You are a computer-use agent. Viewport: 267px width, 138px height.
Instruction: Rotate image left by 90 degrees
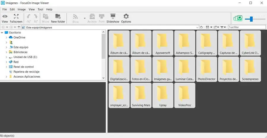click(x=28, y=18)
